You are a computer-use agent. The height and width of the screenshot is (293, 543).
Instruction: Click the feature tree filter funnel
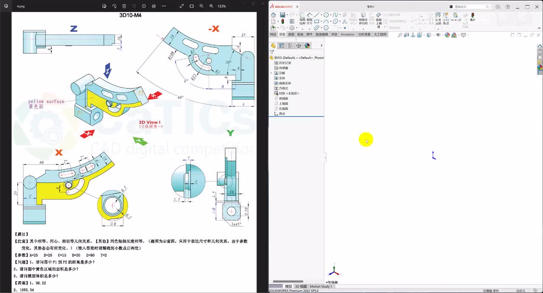(272, 52)
